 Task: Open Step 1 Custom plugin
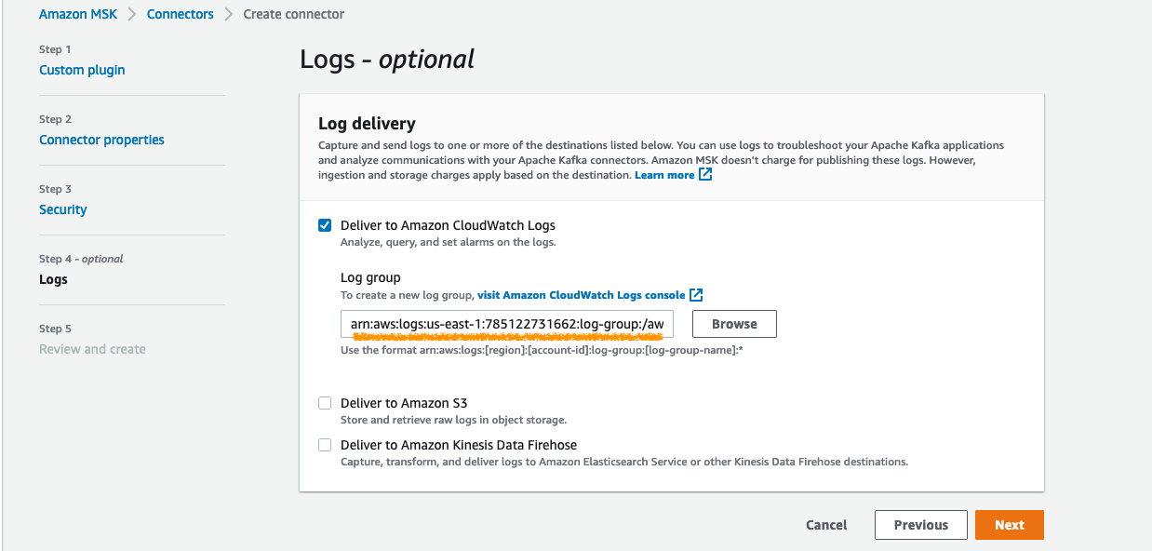click(82, 70)
